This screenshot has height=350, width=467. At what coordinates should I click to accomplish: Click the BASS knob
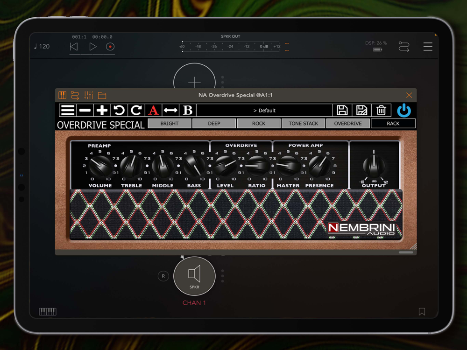pyautogui.click(x=194, y=166)
